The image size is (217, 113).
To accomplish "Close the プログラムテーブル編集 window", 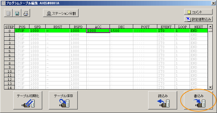I will coord(213,3).
